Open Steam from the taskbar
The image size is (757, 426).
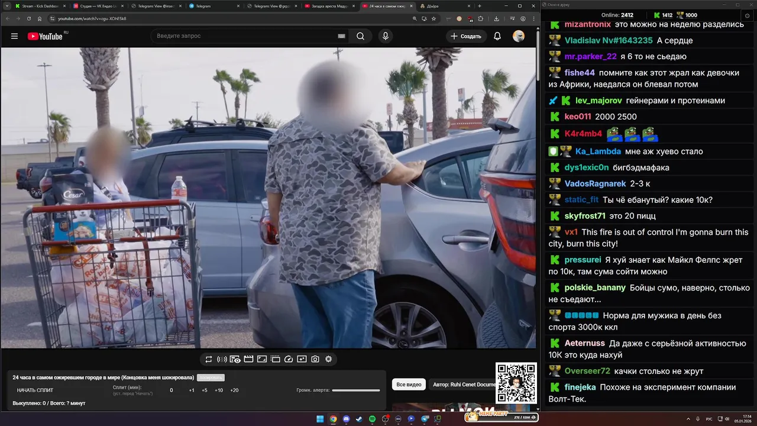[359, 419]
